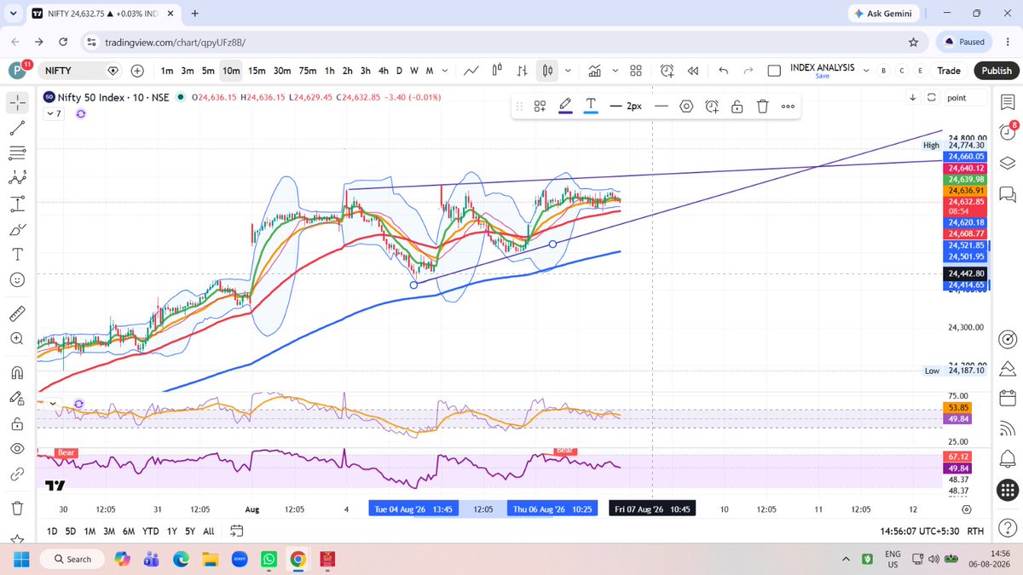Open drawing settings hexagon in floating toolbar
Image resolution: width=1023 pixels, height=575 pixels.
tap(686, 106)
